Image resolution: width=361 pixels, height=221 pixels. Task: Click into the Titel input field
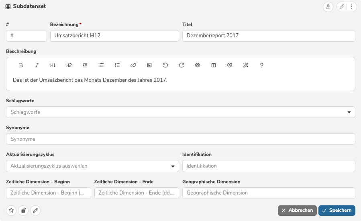pyautogui.click(x=268, y=36)
